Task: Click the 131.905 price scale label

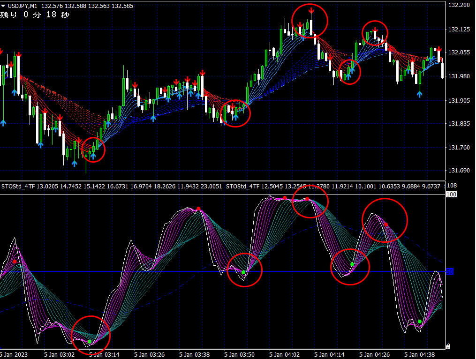Action: click(459, 100)
